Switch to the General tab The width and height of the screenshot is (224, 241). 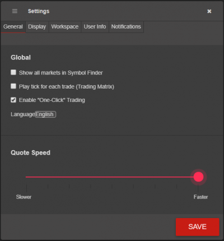[13, 27]
